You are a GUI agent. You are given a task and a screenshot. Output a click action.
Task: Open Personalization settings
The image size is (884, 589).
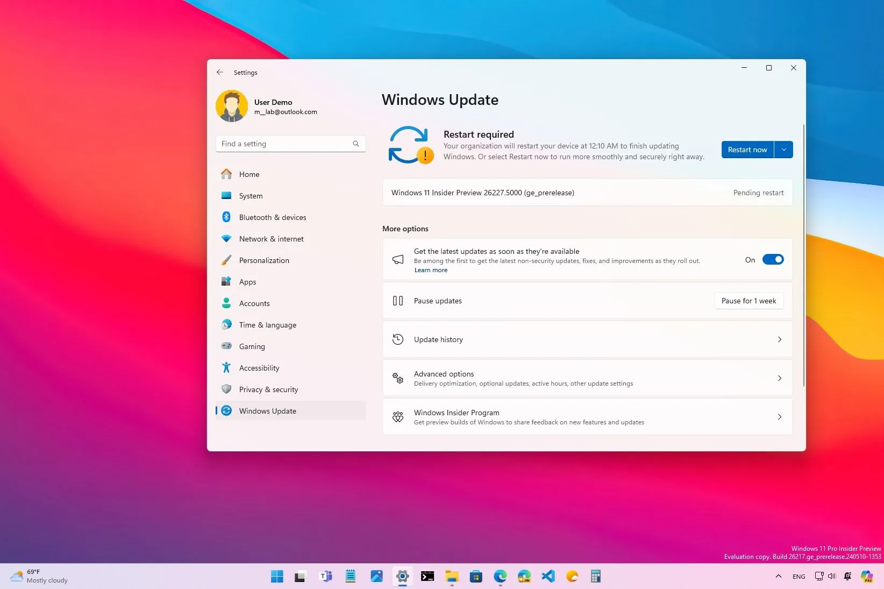point(264,260)
